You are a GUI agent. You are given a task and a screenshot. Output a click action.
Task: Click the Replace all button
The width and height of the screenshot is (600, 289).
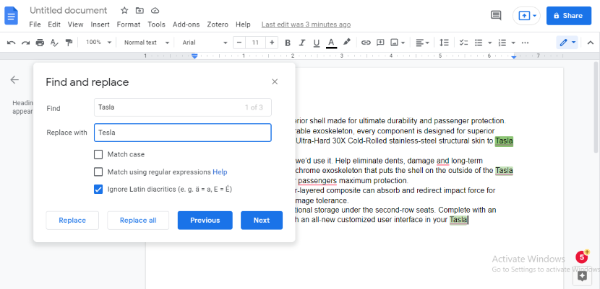[138, 221]
